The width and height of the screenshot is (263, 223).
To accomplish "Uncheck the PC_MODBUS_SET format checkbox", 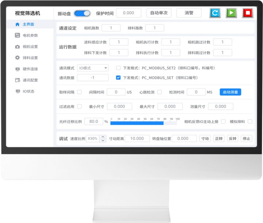I will point(118,78).
